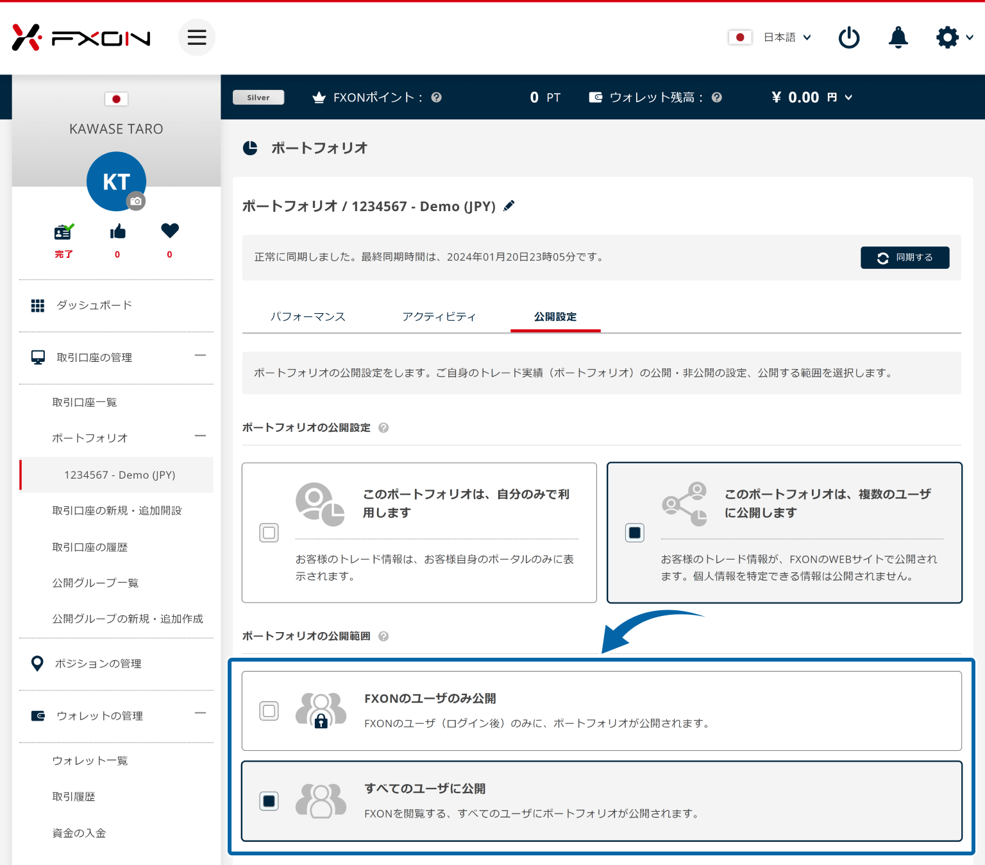Screen dimensions: 985x865
Task: Click the all-users group icon
Action: (321, 801)
